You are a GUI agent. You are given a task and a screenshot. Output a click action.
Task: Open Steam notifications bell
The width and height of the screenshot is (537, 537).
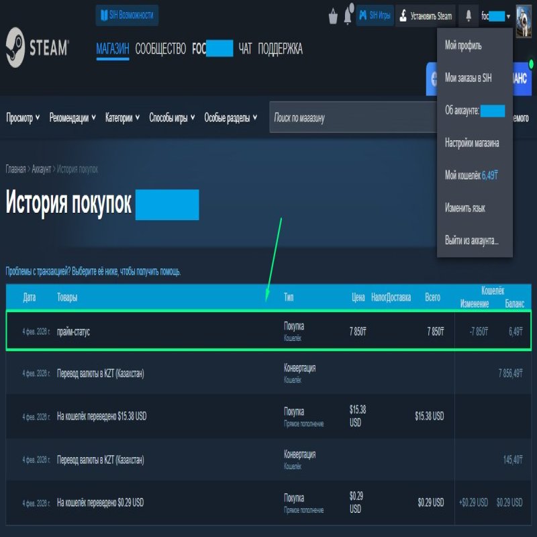(x=468, y=15)
